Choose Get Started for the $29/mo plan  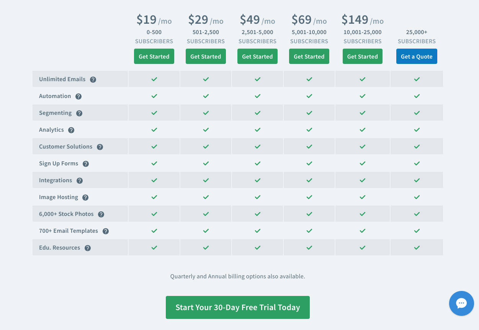pyautogui.click(x=206, y=56)
